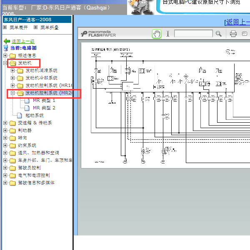Expand the 车身外部、车门 node
250x250 pixels.
(x=5, y=160)
